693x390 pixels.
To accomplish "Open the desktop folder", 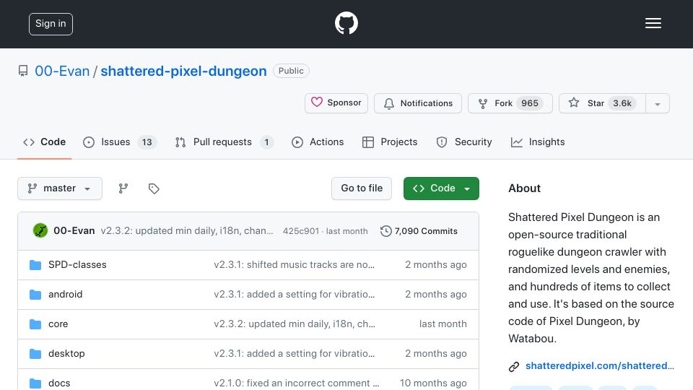I will pos(66,353).
